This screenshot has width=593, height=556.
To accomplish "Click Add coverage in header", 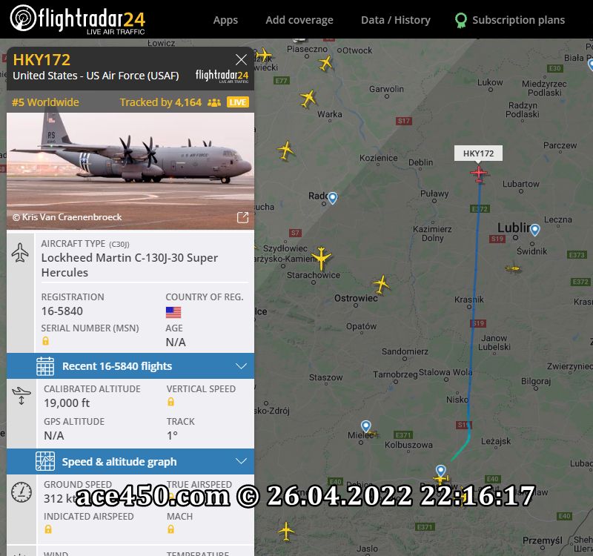I will (299, 20).
